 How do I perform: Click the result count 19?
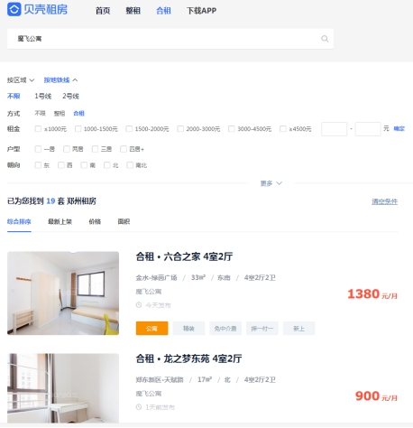pos(50,201)
